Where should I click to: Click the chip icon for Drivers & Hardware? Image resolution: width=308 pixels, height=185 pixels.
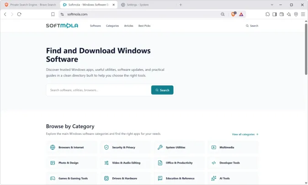click(x=106, y=178)
